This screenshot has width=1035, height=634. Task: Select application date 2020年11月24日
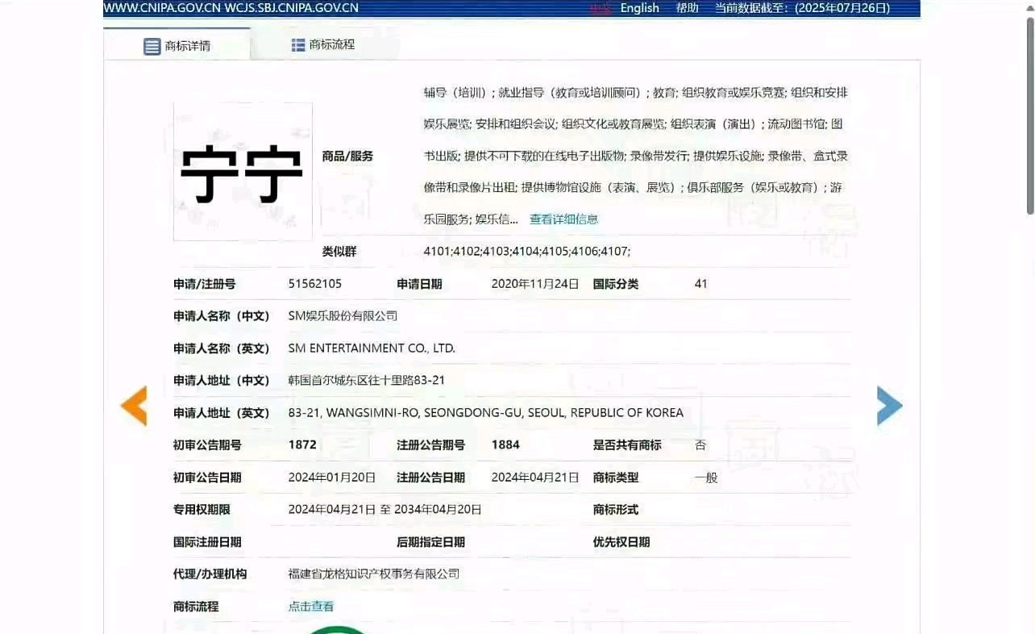click(x=535, y=284)
